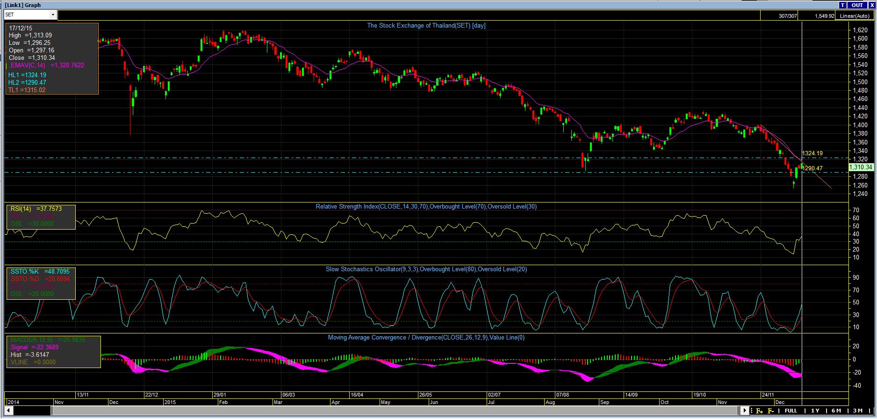Click the .VLINE =0.0000 legend entry
This screenshot has width=877, height=419.
(32, 362)
